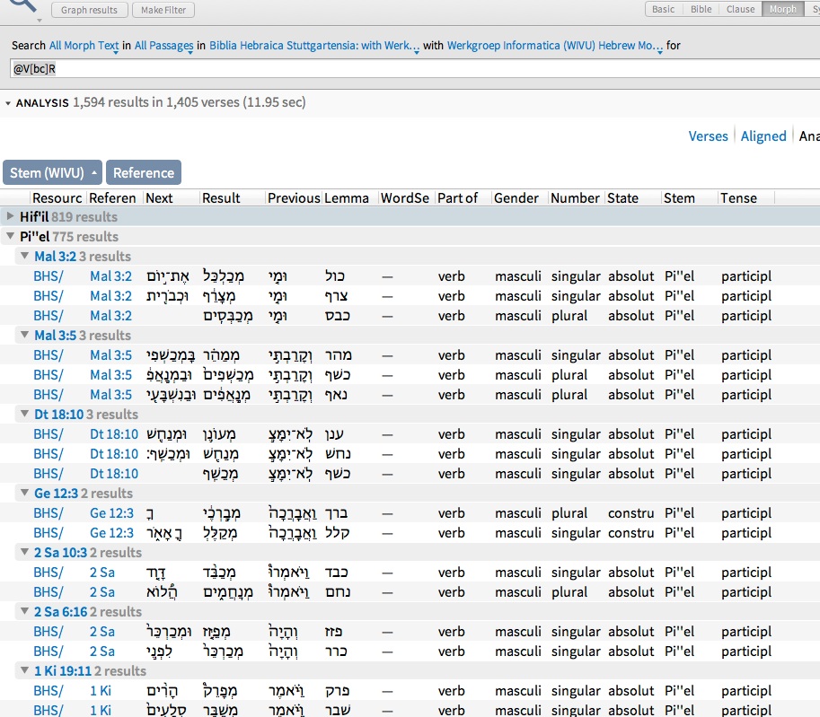Image resolution: width=820 pixels, height=717 pixels.
Task: Click the Stem (WIVU) grouping button
Action: point(52,172)
